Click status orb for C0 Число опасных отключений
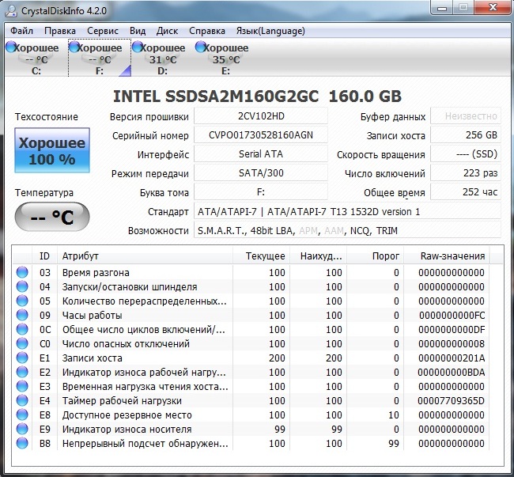 [22, 343]
